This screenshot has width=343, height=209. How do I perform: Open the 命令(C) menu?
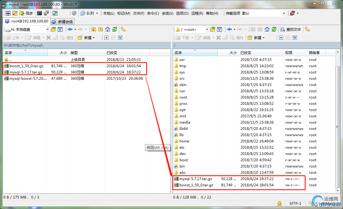point(153,13)
